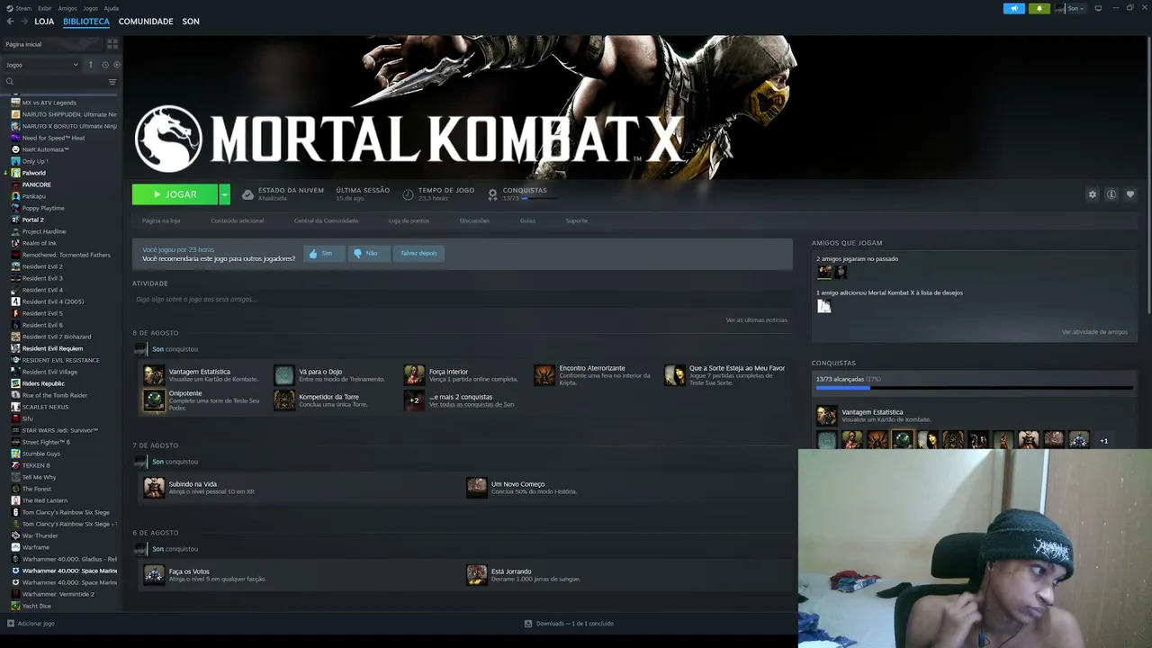Open the Jogos library filter dropdown
Image resolution: width=1152 pixels, height=648 pixels.
click(41, 65)
